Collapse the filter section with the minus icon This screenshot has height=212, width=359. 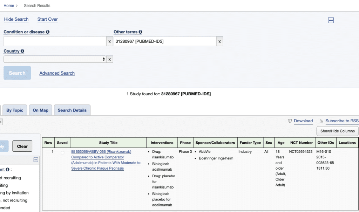36,160
